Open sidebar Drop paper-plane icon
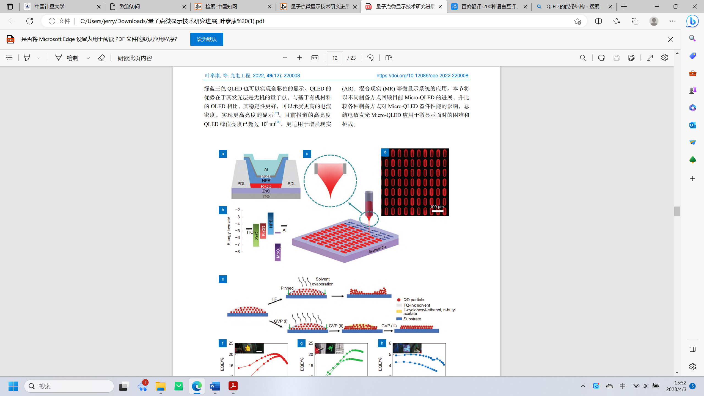Image resolution: width=704 pixels, height=396 pixels. point(692,142)
